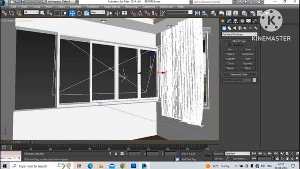Open Chrome from the Windows taskbar

[x=123, y=166]
